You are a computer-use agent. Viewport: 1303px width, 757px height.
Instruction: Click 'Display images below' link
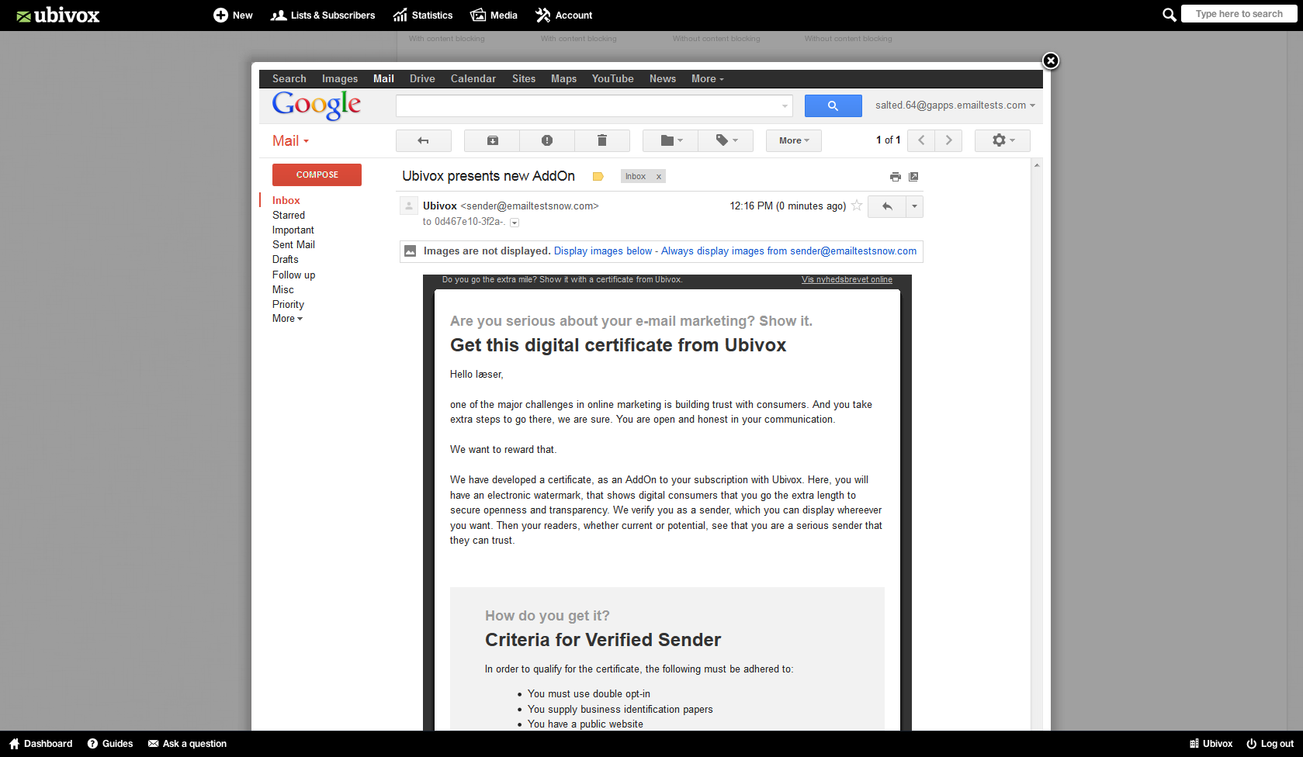tap(603, 251)
